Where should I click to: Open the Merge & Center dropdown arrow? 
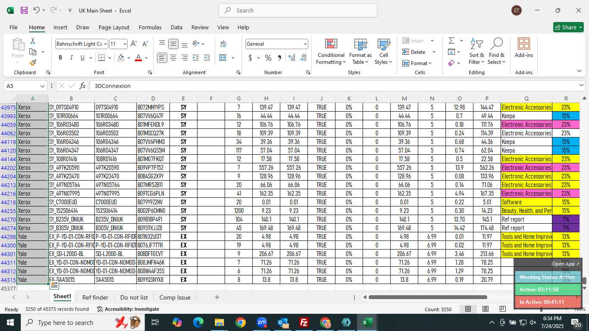pos(233,58)
